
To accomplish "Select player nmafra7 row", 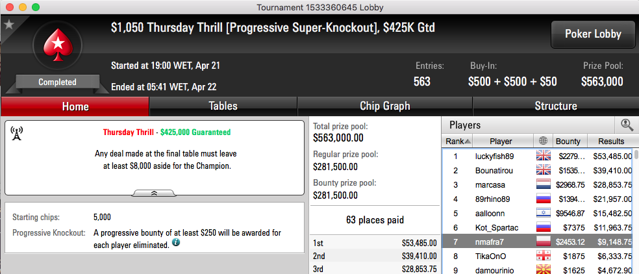I will [538, 242].
